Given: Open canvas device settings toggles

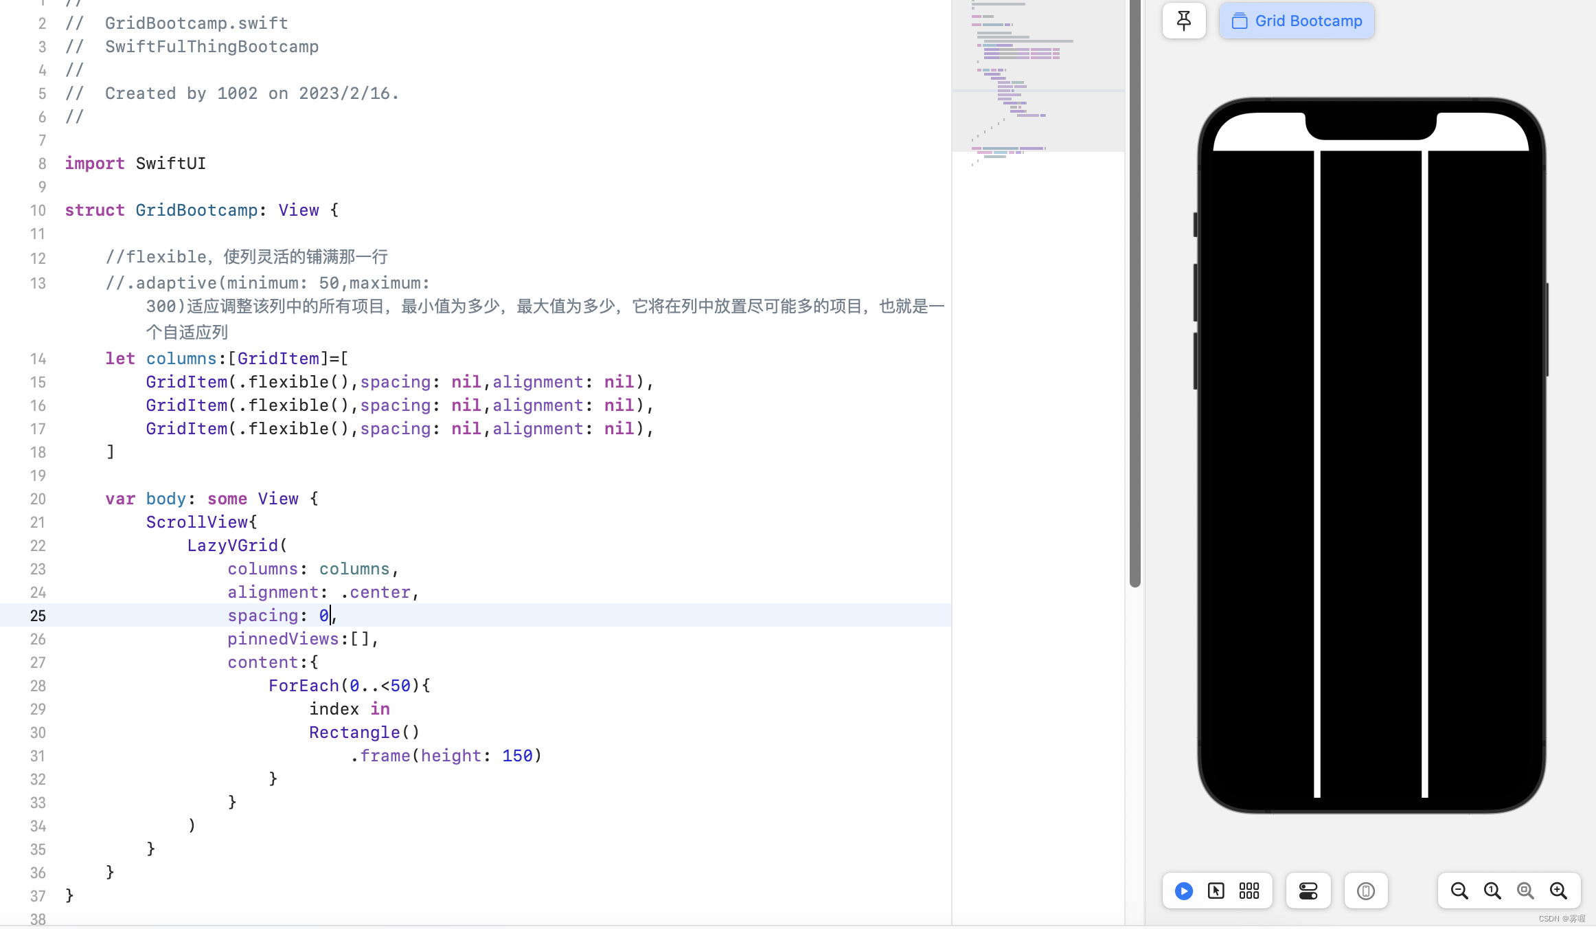Looking at the screenshot, I should (x=1308, y=891).
